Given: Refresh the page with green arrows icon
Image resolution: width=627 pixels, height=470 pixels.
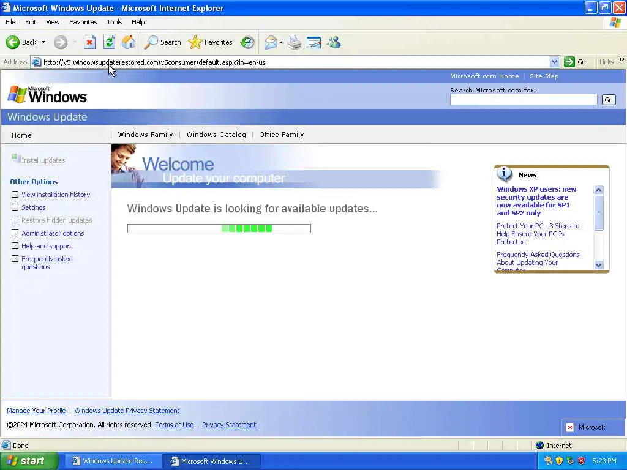Looking at the screenshot, I should pyautogui.click(x=109, y=42).
